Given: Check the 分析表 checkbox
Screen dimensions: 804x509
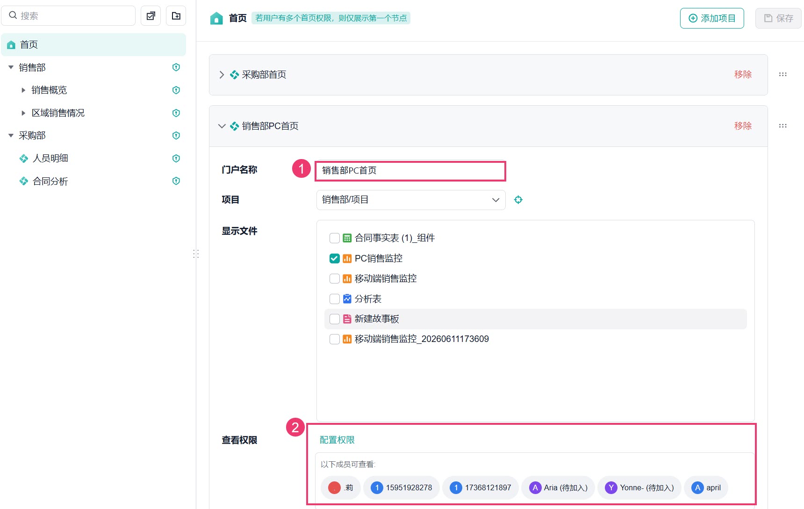Looking at the screenshot, I should pyautogui.click(x=335, y=299).
